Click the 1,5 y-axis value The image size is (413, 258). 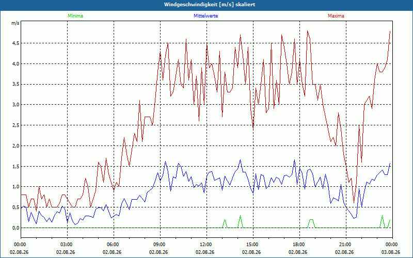pos(16,166)
